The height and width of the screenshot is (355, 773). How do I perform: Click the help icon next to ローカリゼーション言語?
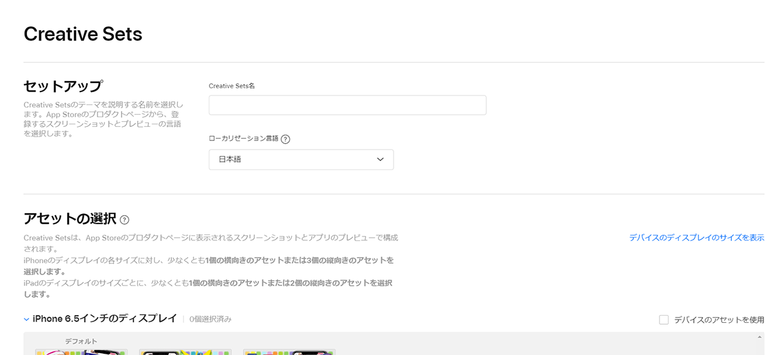[285, 139]
